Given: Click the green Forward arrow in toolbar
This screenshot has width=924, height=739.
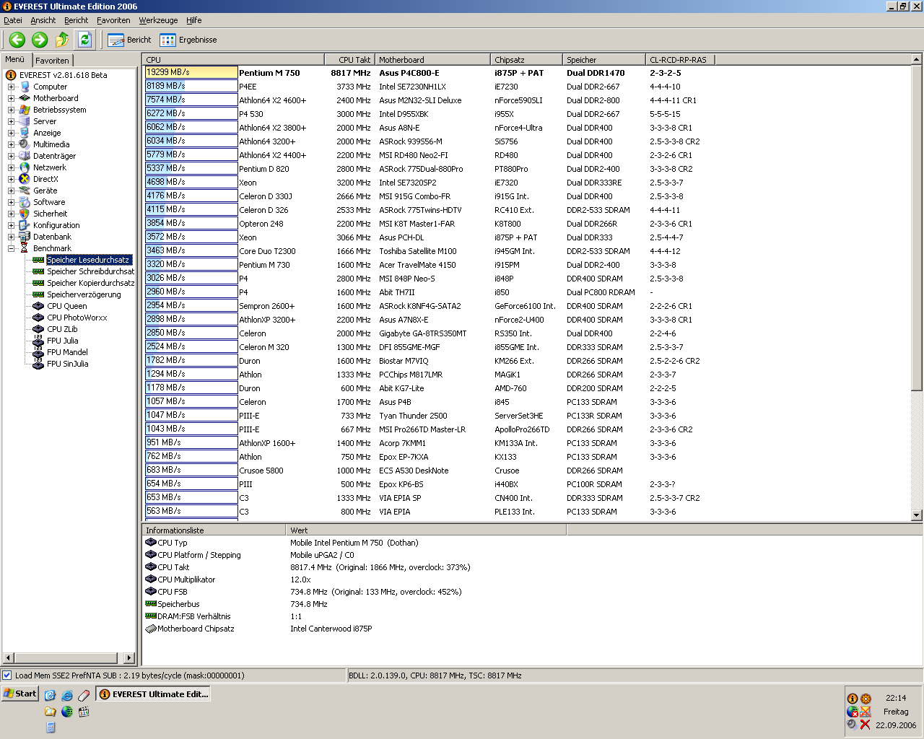Looking at the screenshot, I should pos(40,40).
